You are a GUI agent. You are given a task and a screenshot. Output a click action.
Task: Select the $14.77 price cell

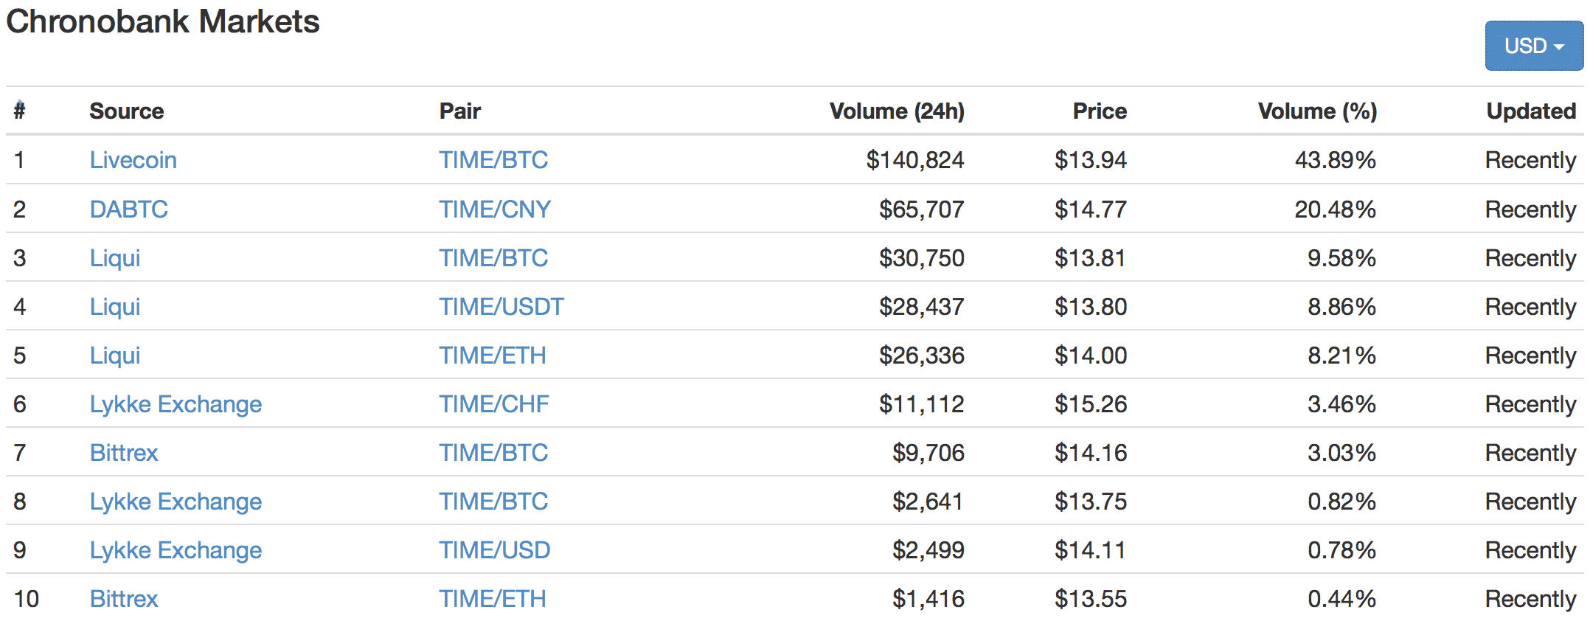(x=1090, y=209)
